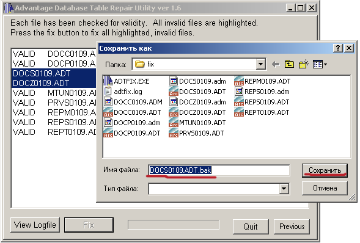This screenshot has height=243, width=360.
Task: Click the disabled Fix button
Action: [89, 225]
